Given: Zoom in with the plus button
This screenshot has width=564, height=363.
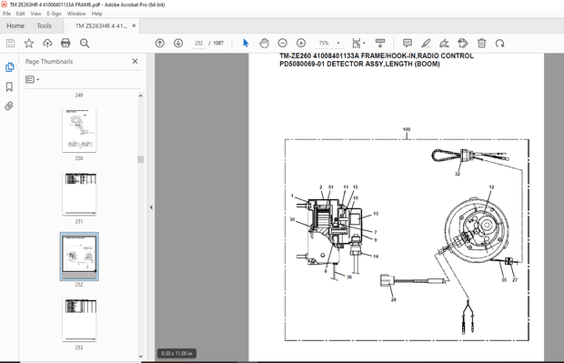Looking at the screenshot, I should tap(301, 43).
